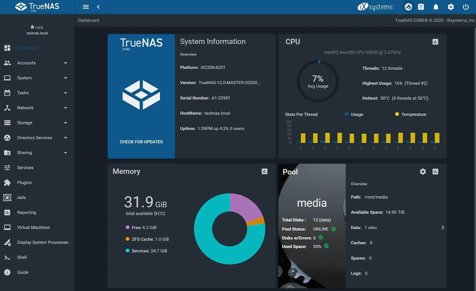Collapse sidebar with the back chevron
The height and width of the screenshot is (291, 476).
pyautogui.click(x=98, y=7)
